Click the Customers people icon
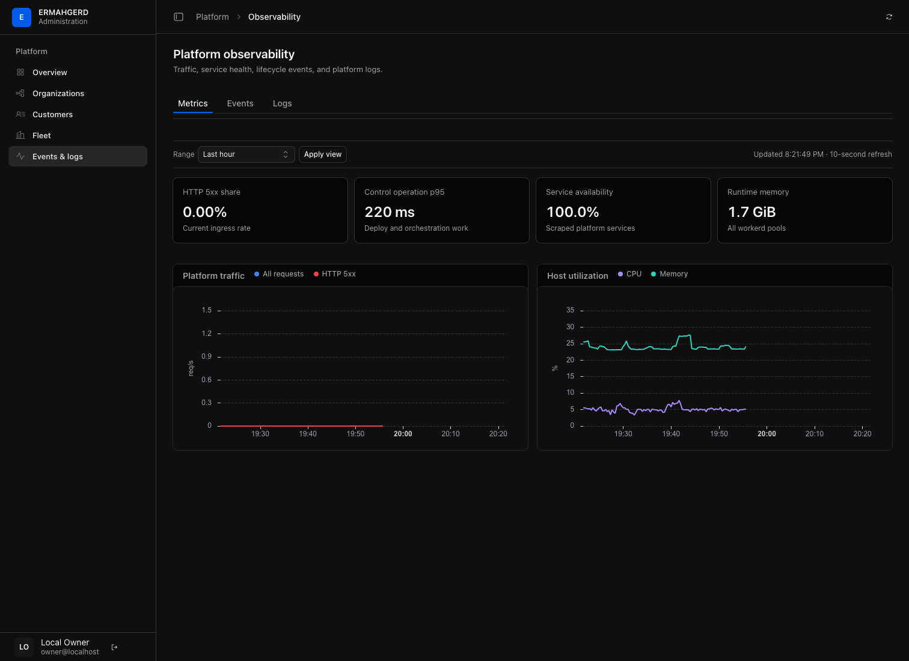Screen dimensions: 909x661 pyautogui.click(x=20, y=114)
